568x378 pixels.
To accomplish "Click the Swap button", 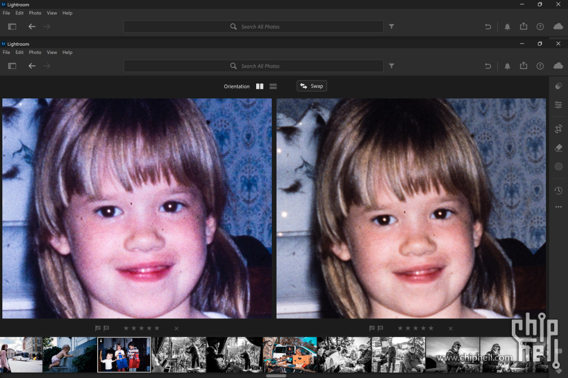I will [x=312, y=86].
